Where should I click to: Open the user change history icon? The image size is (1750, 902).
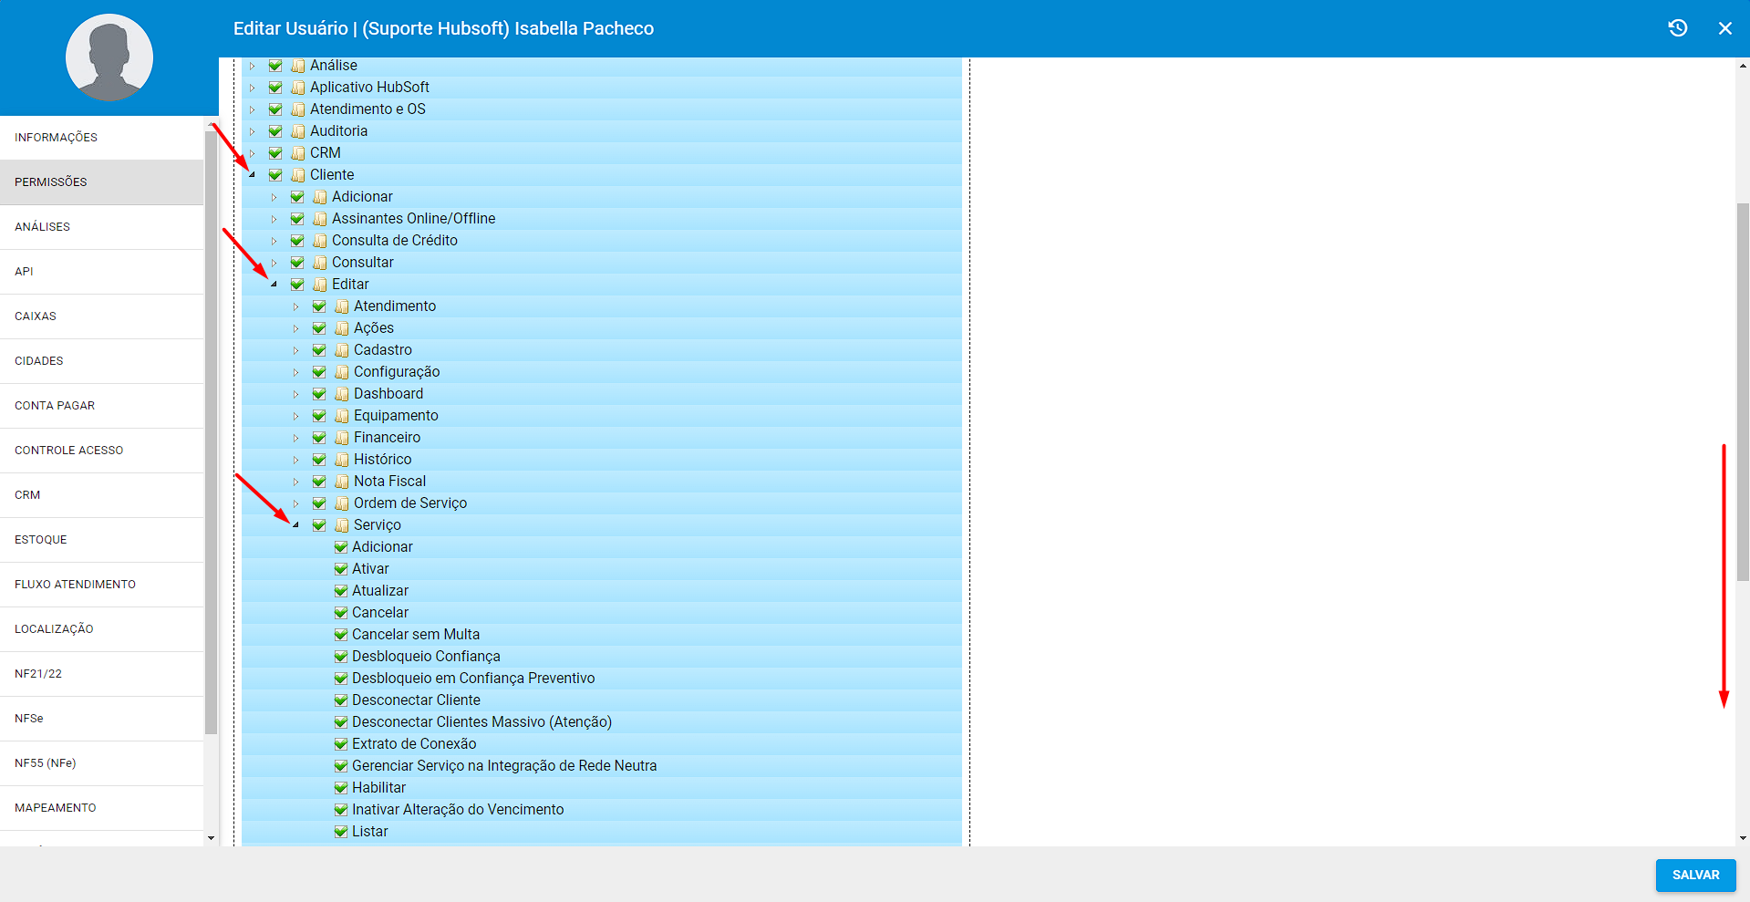1678,28
